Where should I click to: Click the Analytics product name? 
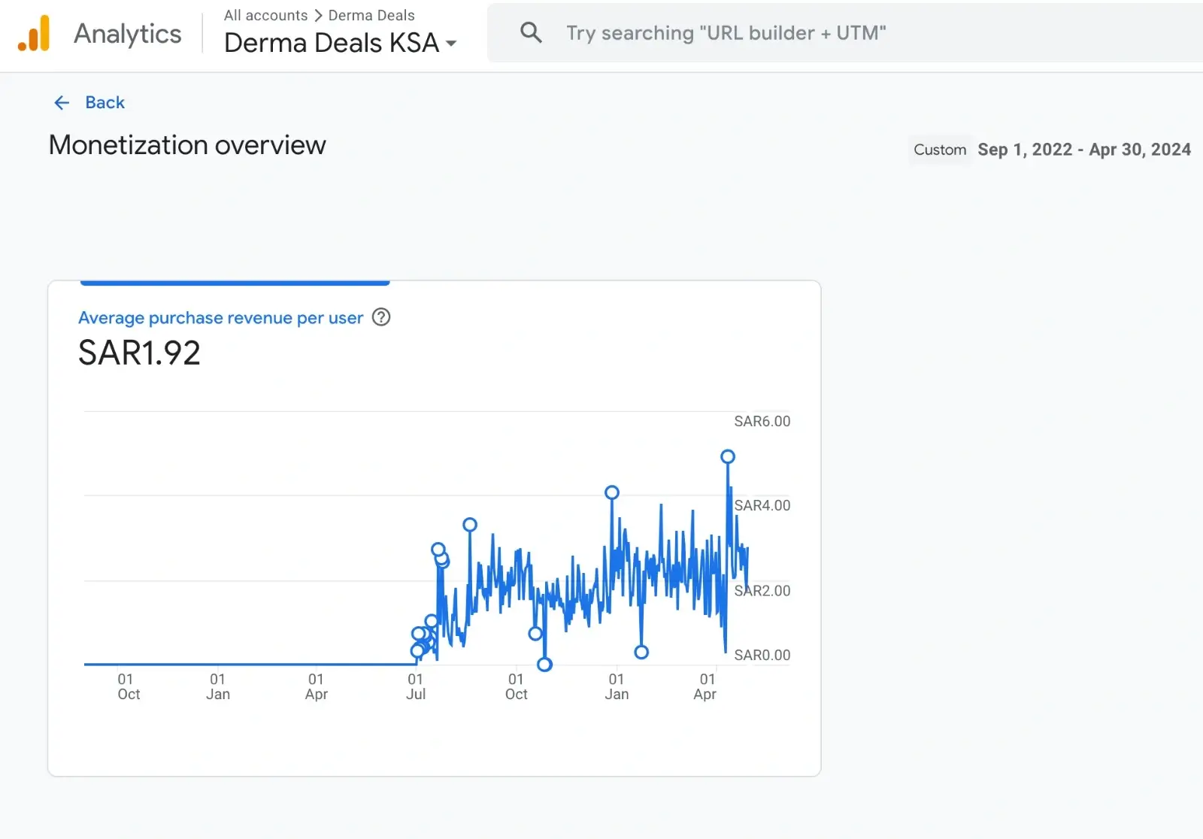128,34
